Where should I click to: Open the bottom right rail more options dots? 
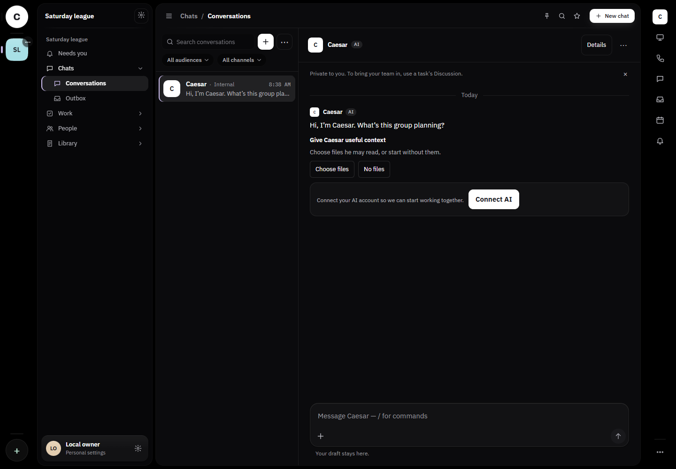(x=660, y=452)
